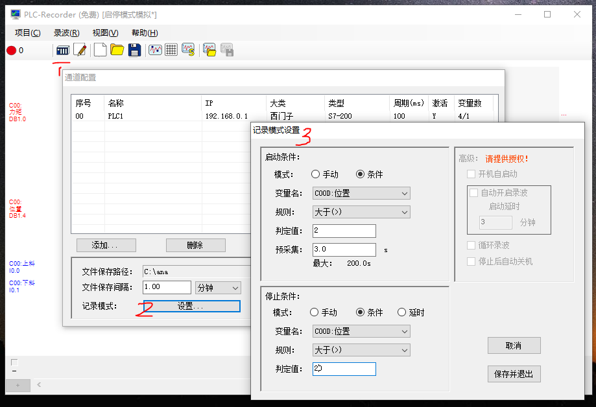Select 条件 mode under 停止条件
This screenshot has width=596, height=407.
[x=361, y=312]
